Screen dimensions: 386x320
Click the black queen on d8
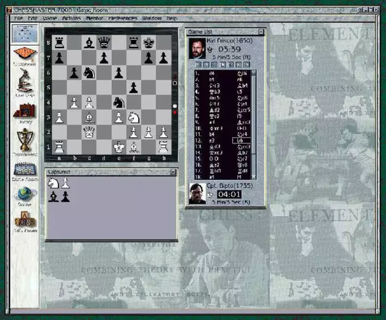[x=104, y=43]
